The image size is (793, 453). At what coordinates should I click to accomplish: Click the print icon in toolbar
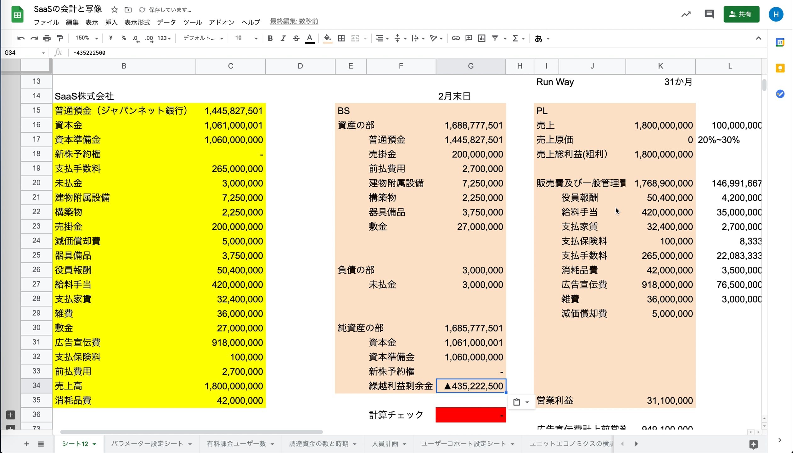click(x=47, y=38)
